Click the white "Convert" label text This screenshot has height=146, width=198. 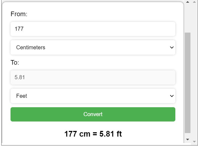point(93,114)
